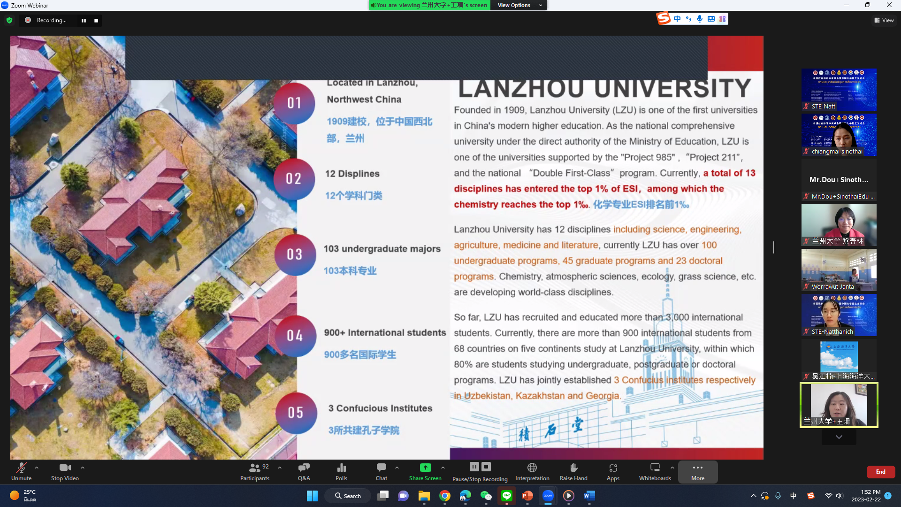Open media player taskbar icon
Screen dimensions: 901x507
click(x=569, y=496)
